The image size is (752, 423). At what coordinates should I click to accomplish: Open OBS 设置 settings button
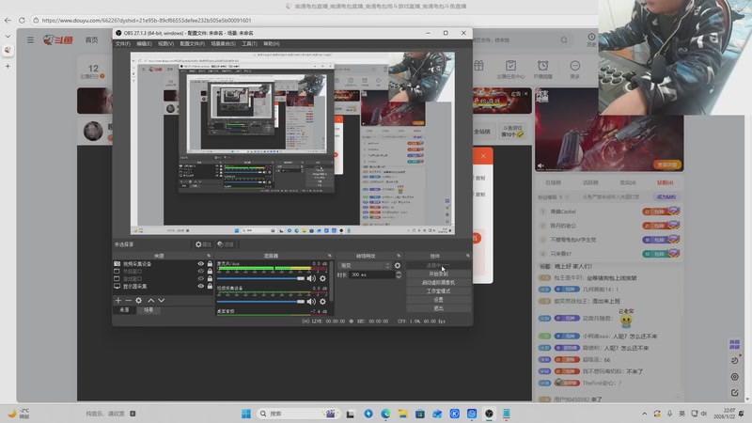click(438, 300)
